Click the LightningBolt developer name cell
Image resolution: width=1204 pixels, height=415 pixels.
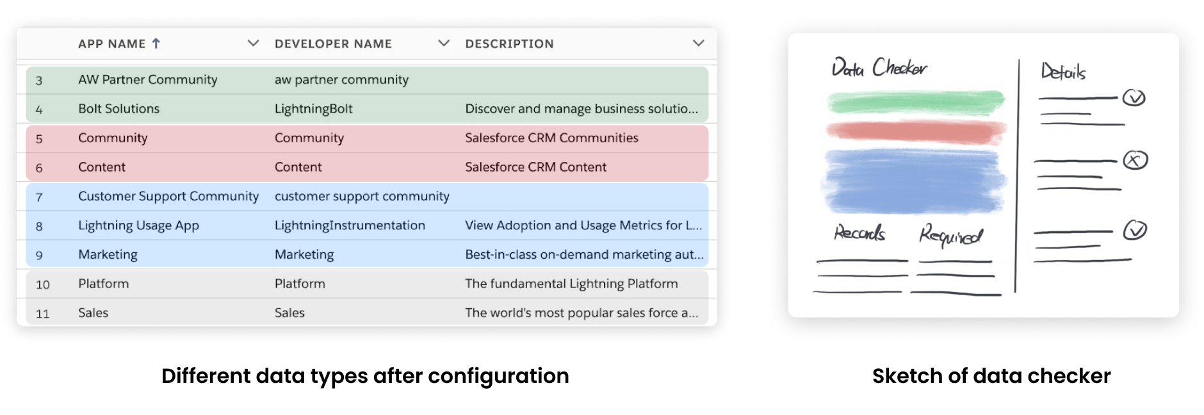pos(314,109)
